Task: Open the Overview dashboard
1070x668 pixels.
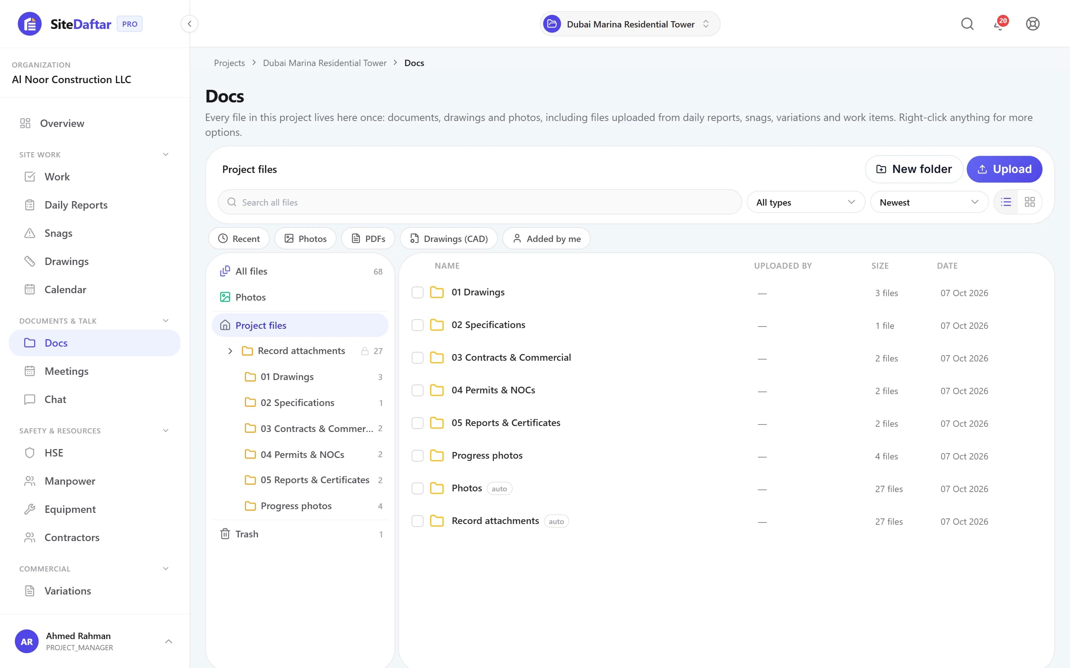Action: point(95,123)
